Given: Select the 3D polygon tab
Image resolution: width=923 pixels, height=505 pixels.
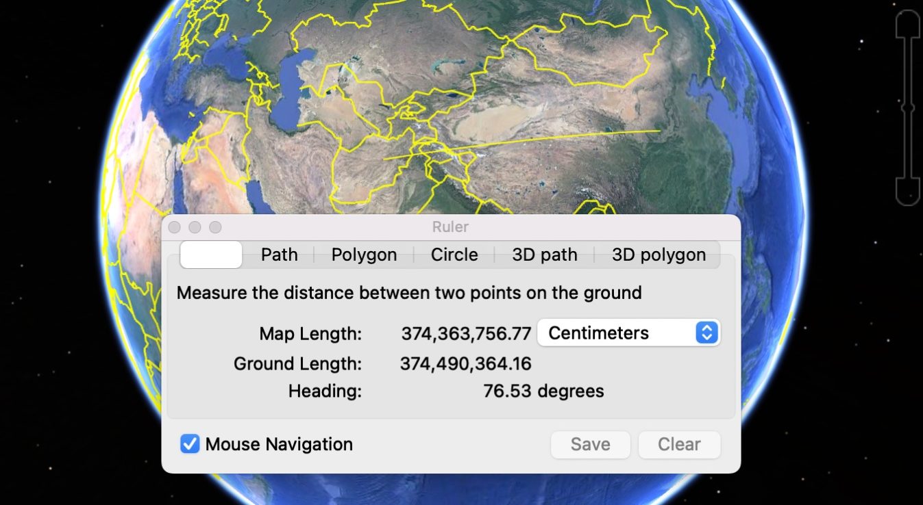Looking at the screenshot, I should (x=659, y=254).
